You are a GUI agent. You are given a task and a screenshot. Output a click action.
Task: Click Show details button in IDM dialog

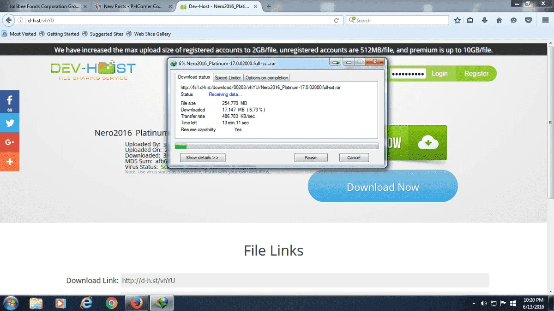click(x=202, y=158)
